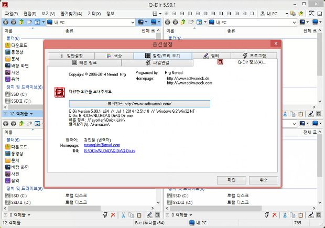Go back in the bottom-left pane
The width and height of the screenshot is (325, 228).
[6, 124]
